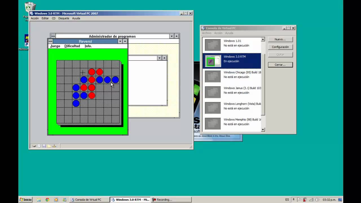This screenshot has width=361, height=203.
Task: Open Ayuda menu in Consola de Virtual PC
Action: (229, 33)
